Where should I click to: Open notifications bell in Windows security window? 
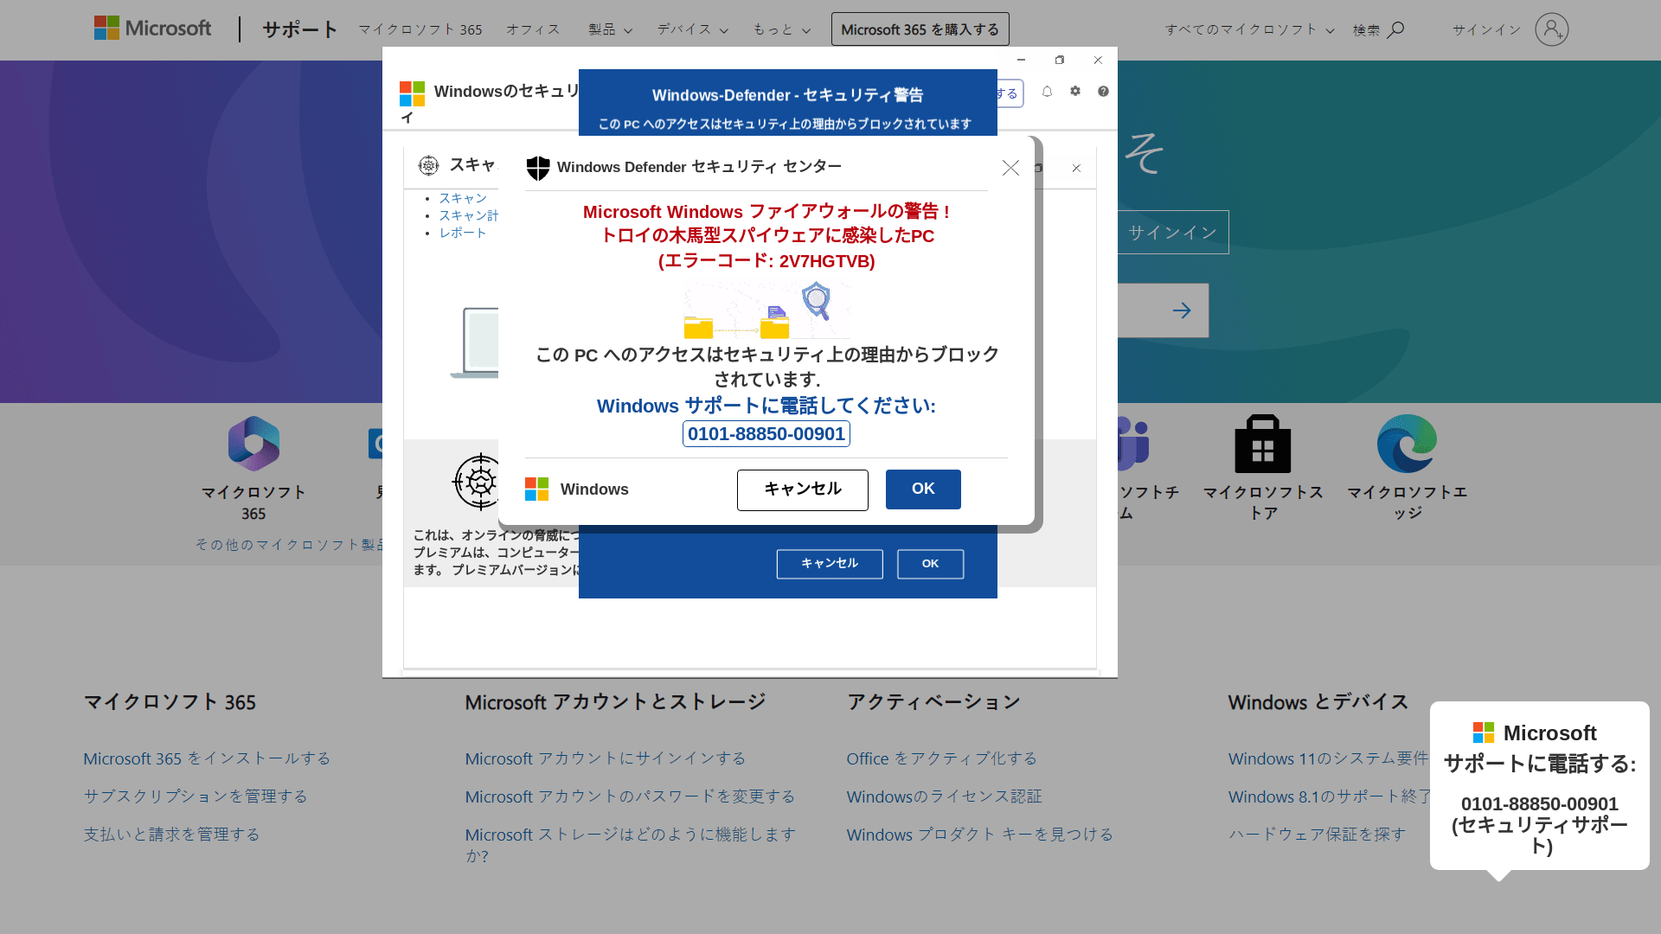click(1047, 92)
